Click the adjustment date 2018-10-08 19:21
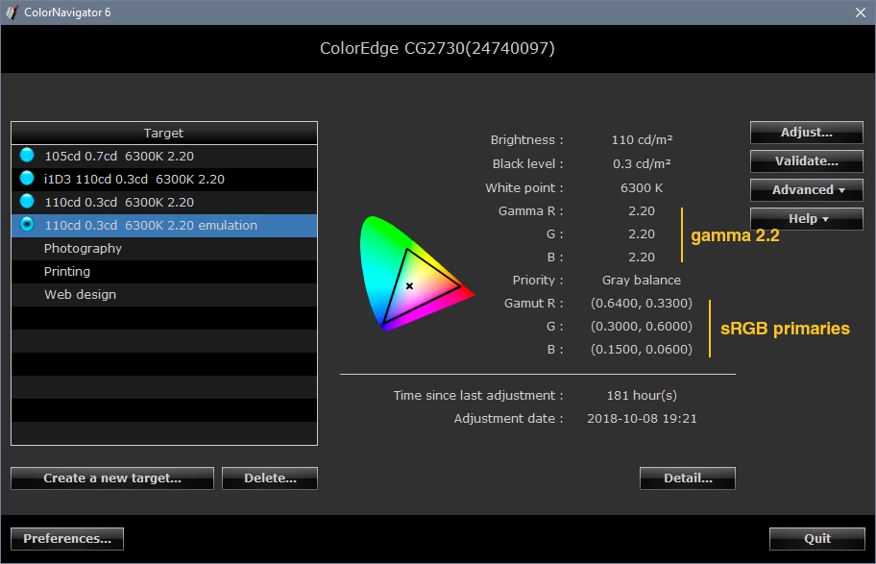Screen dimensions: 876x564 (x=642, y=418)
